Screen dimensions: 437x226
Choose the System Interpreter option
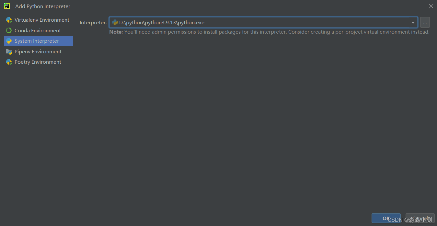tap(38, 41)
